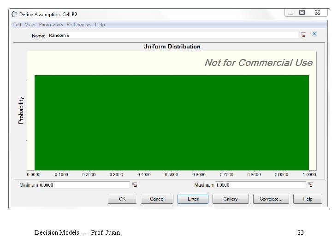The image size is (332, 249).
Task: Click the Define Assumption window icon in title bar
Action: pyautogui.click(x=14, y=14)
